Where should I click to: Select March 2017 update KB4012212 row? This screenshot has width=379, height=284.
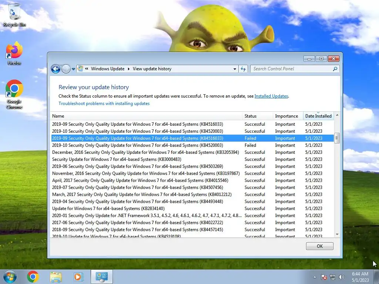click(x=192, y=194)
